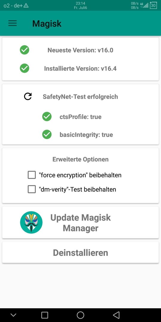Tap SafetyNet-Test erfolgreich label
This screenshot has width=161, height=322.
(80, 97)
